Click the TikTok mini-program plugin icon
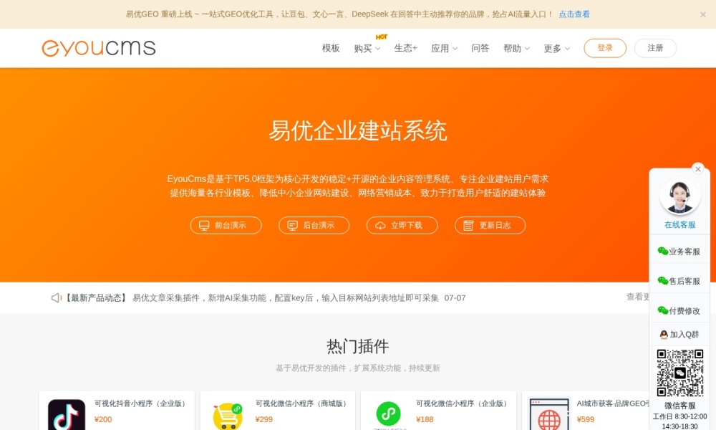This screenshot has width=716, height=430. (67, 414)
